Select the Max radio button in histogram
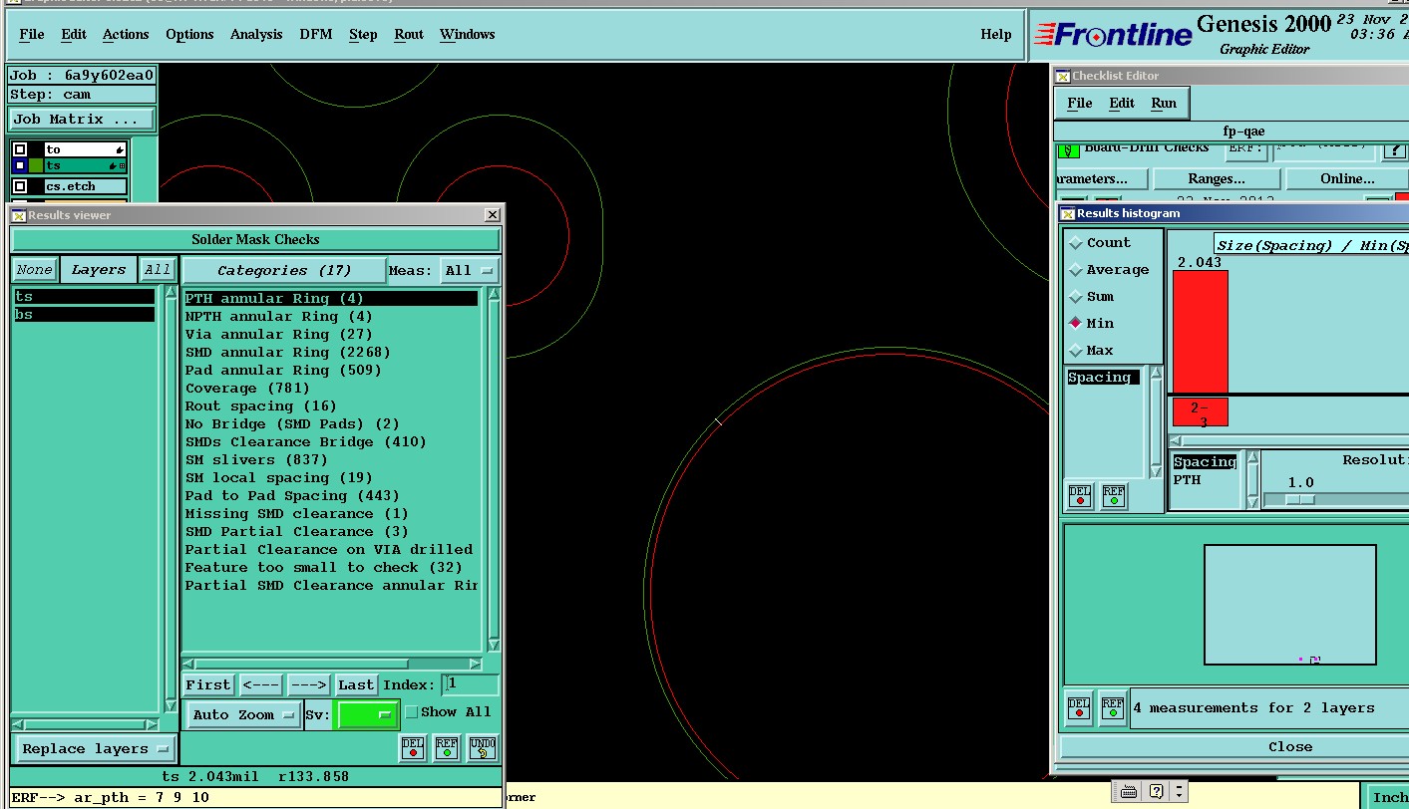The height and width of the screenshot is (809, 1409). click(1076, 351)
